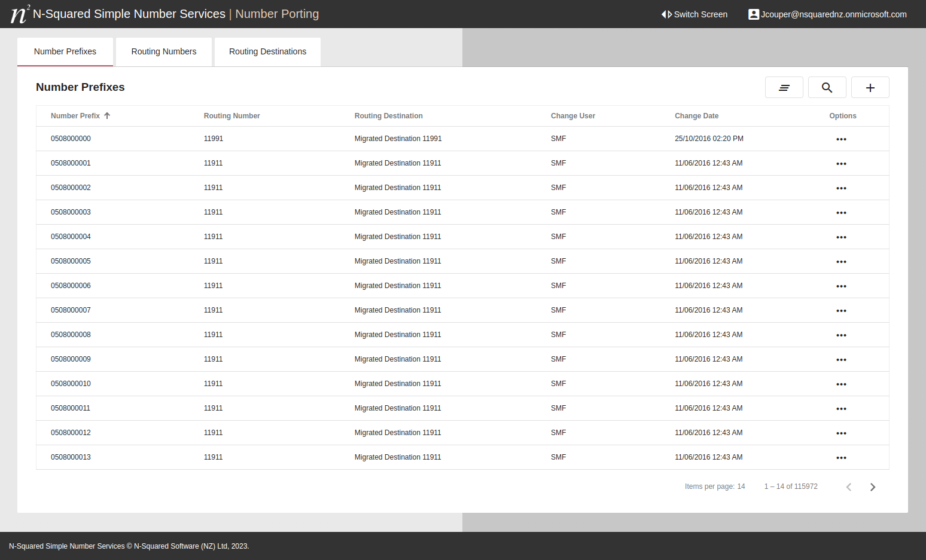Open the three-dot menu for 0508000013
Image resolution: width=926 pixels, height=560 pixels.
[841, 458]
